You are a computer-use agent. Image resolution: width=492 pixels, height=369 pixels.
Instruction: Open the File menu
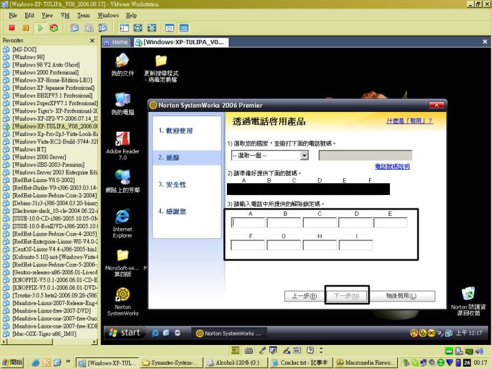coord(13,15)
